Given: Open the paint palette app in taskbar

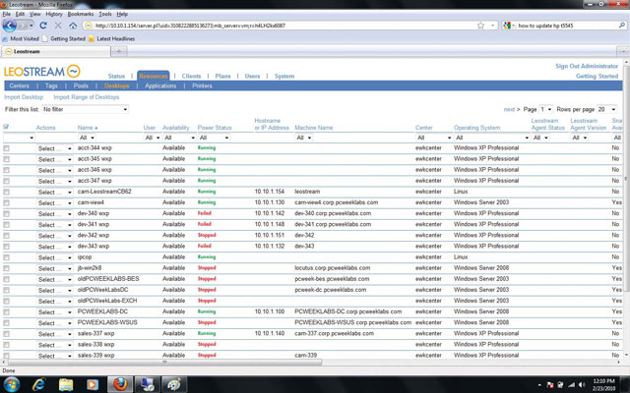Looking at the screenshot, I should pos(173,384).
